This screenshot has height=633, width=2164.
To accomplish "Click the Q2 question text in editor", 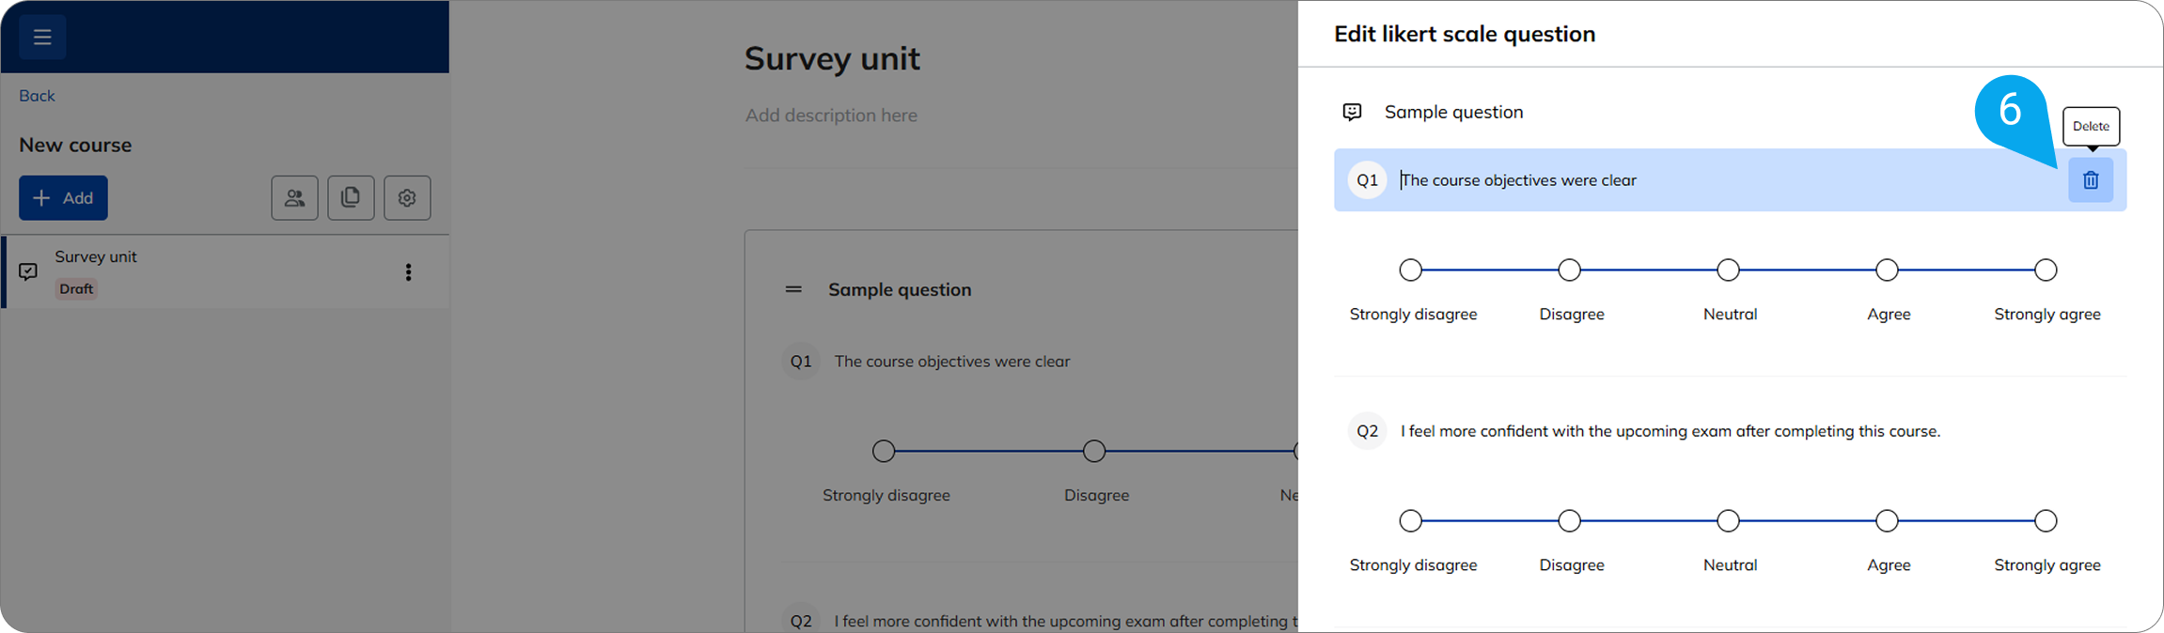I will click(1670, 431).
